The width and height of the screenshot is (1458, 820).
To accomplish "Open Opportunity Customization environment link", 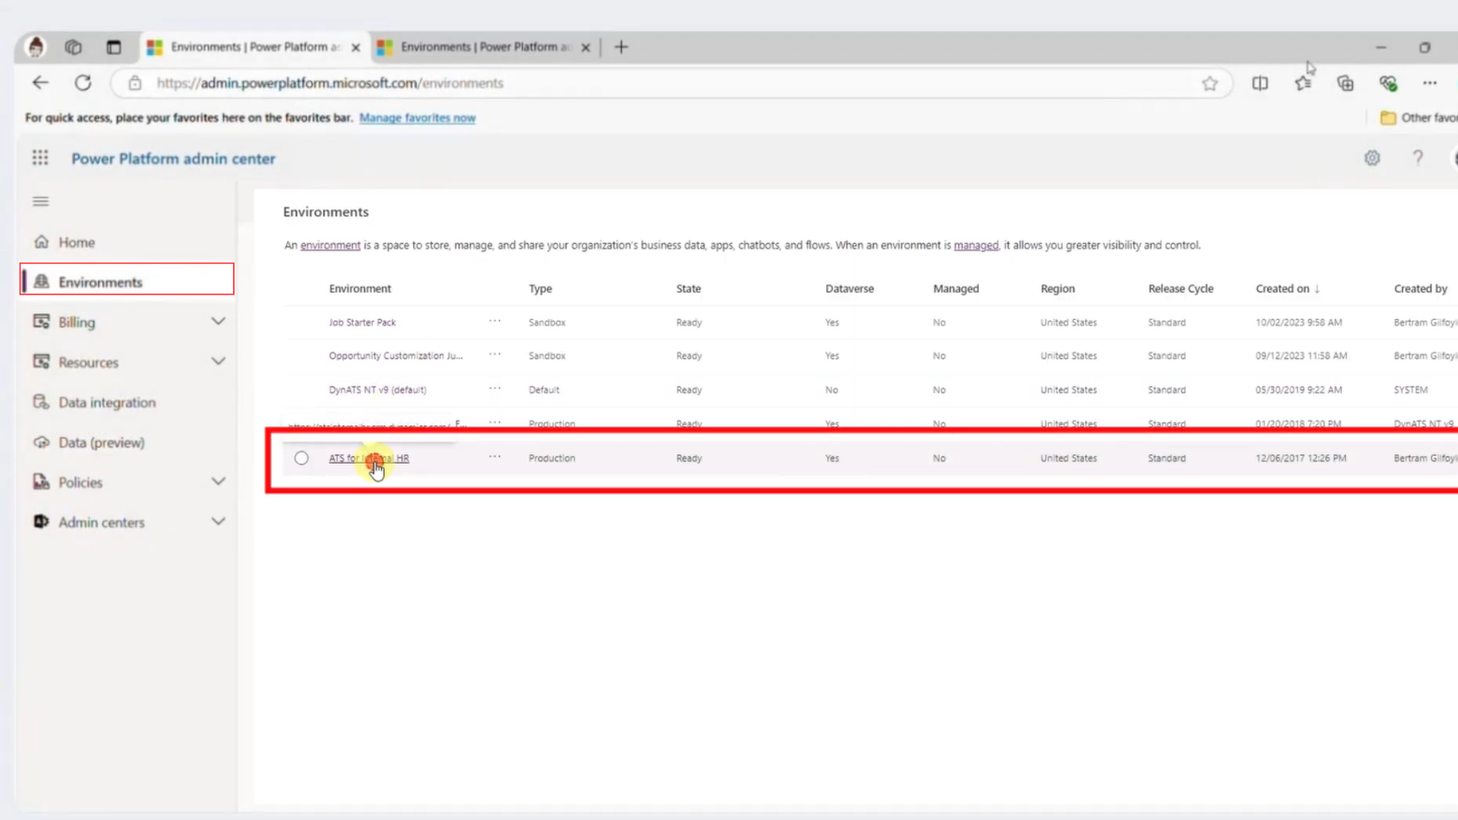I will point(395,355).
